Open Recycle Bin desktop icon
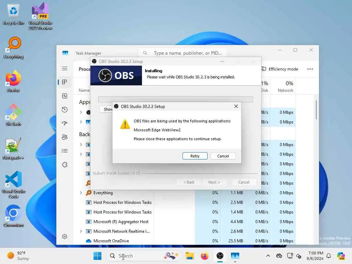This screenshot has height=264, width=352. [13, 14]
